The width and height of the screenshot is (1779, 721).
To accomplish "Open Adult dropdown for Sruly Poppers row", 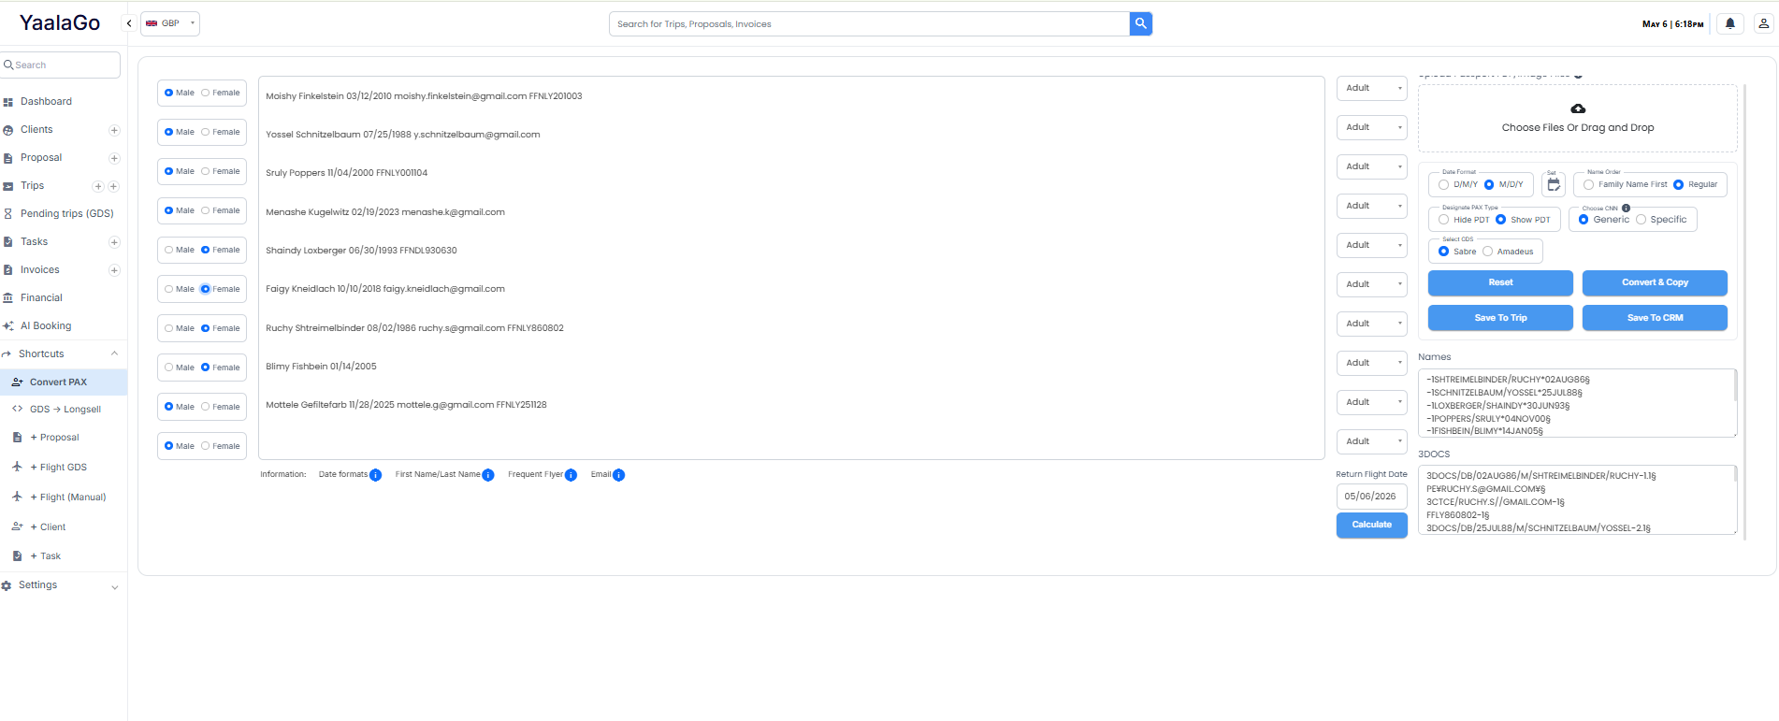I will pos(1372,166).
